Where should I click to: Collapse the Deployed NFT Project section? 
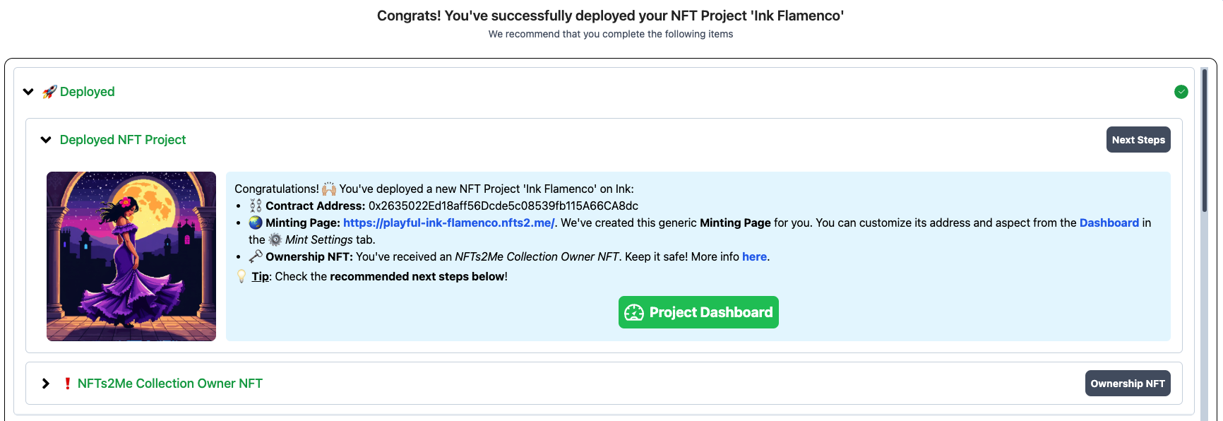tap(46, 139)
